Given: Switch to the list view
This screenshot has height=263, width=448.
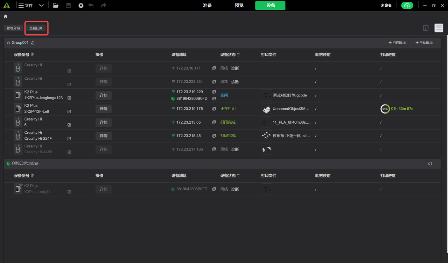Looking at the screenshot, I should pos(439,28).
